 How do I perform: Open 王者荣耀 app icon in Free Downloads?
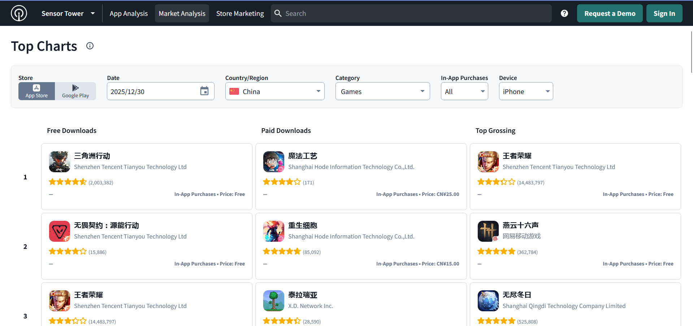pyautogui.click(x=60, y=301)
